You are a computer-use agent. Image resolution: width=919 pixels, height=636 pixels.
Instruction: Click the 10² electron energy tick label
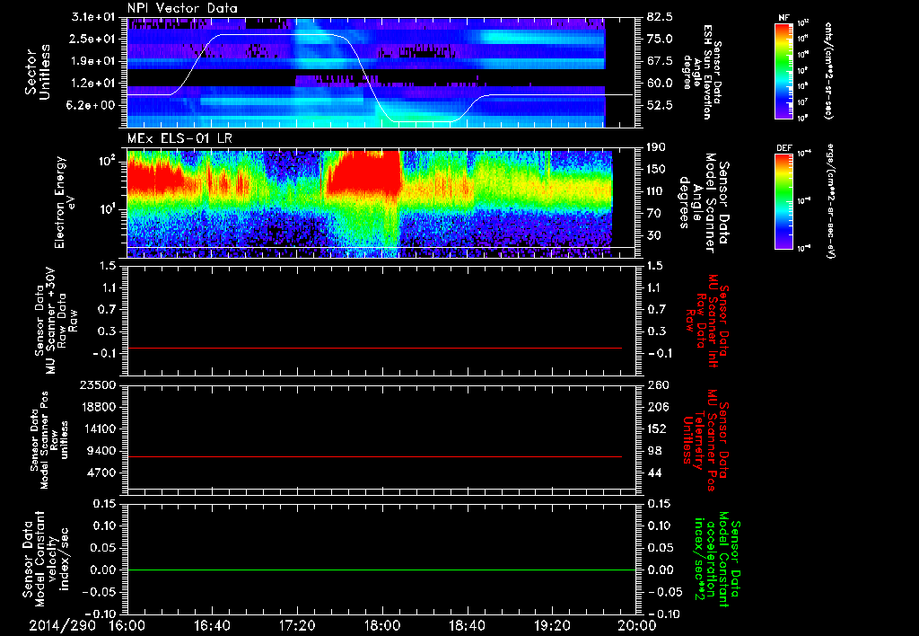[x=109, y=162]
